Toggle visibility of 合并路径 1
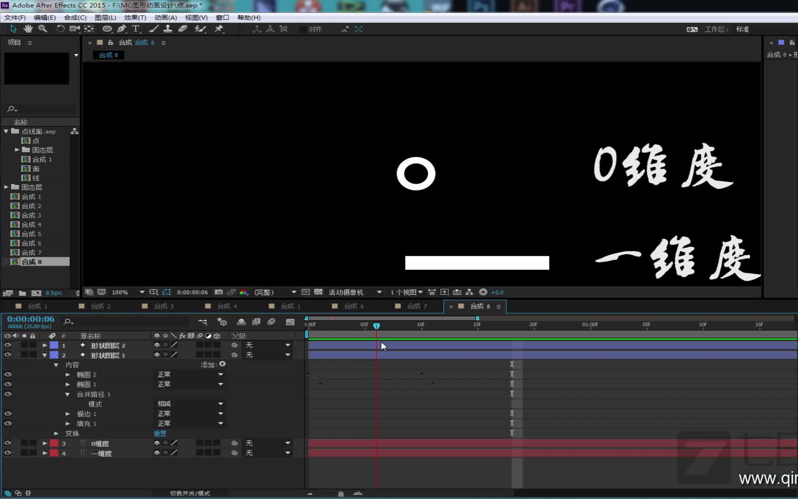The width and height of the screenshot is (798, 499). click(x=7, y=394)
